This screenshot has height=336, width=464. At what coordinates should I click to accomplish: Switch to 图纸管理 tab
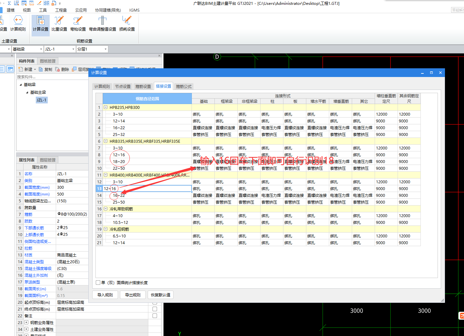[48, 61]
